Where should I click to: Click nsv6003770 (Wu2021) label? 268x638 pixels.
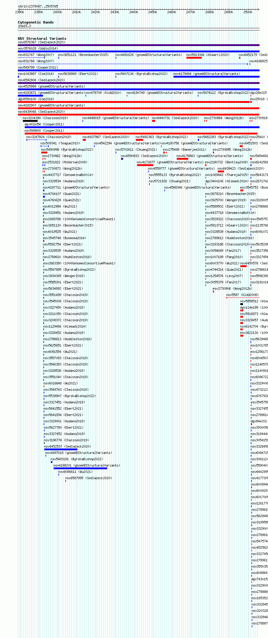(x=223, y=263)
